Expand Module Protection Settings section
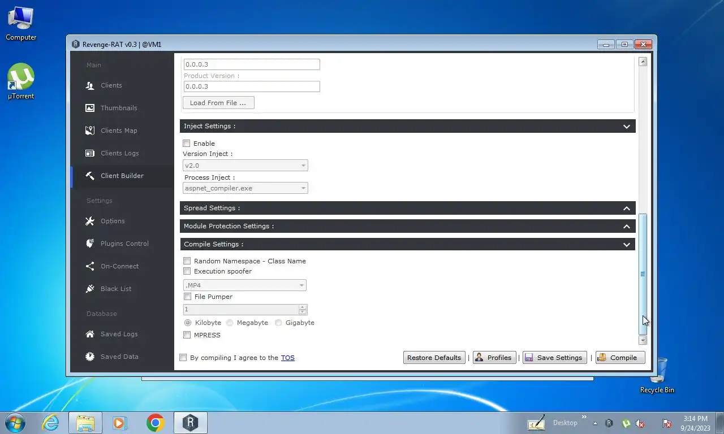Screen dimensions: 724x434 [627, 226]
